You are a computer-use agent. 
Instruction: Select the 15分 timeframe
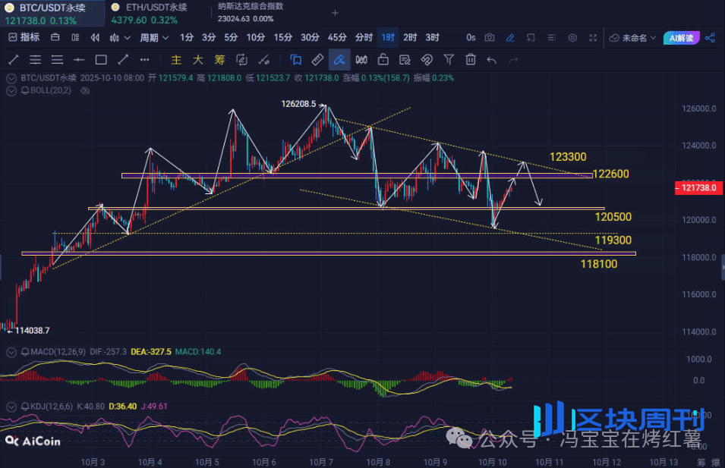pyautogui.click(x=282, y=38)
